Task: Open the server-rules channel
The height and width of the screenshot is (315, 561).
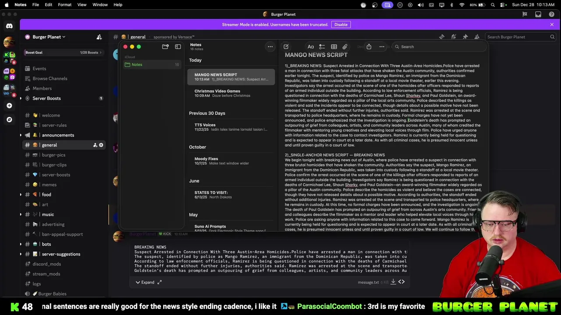Action: [64, 125]
